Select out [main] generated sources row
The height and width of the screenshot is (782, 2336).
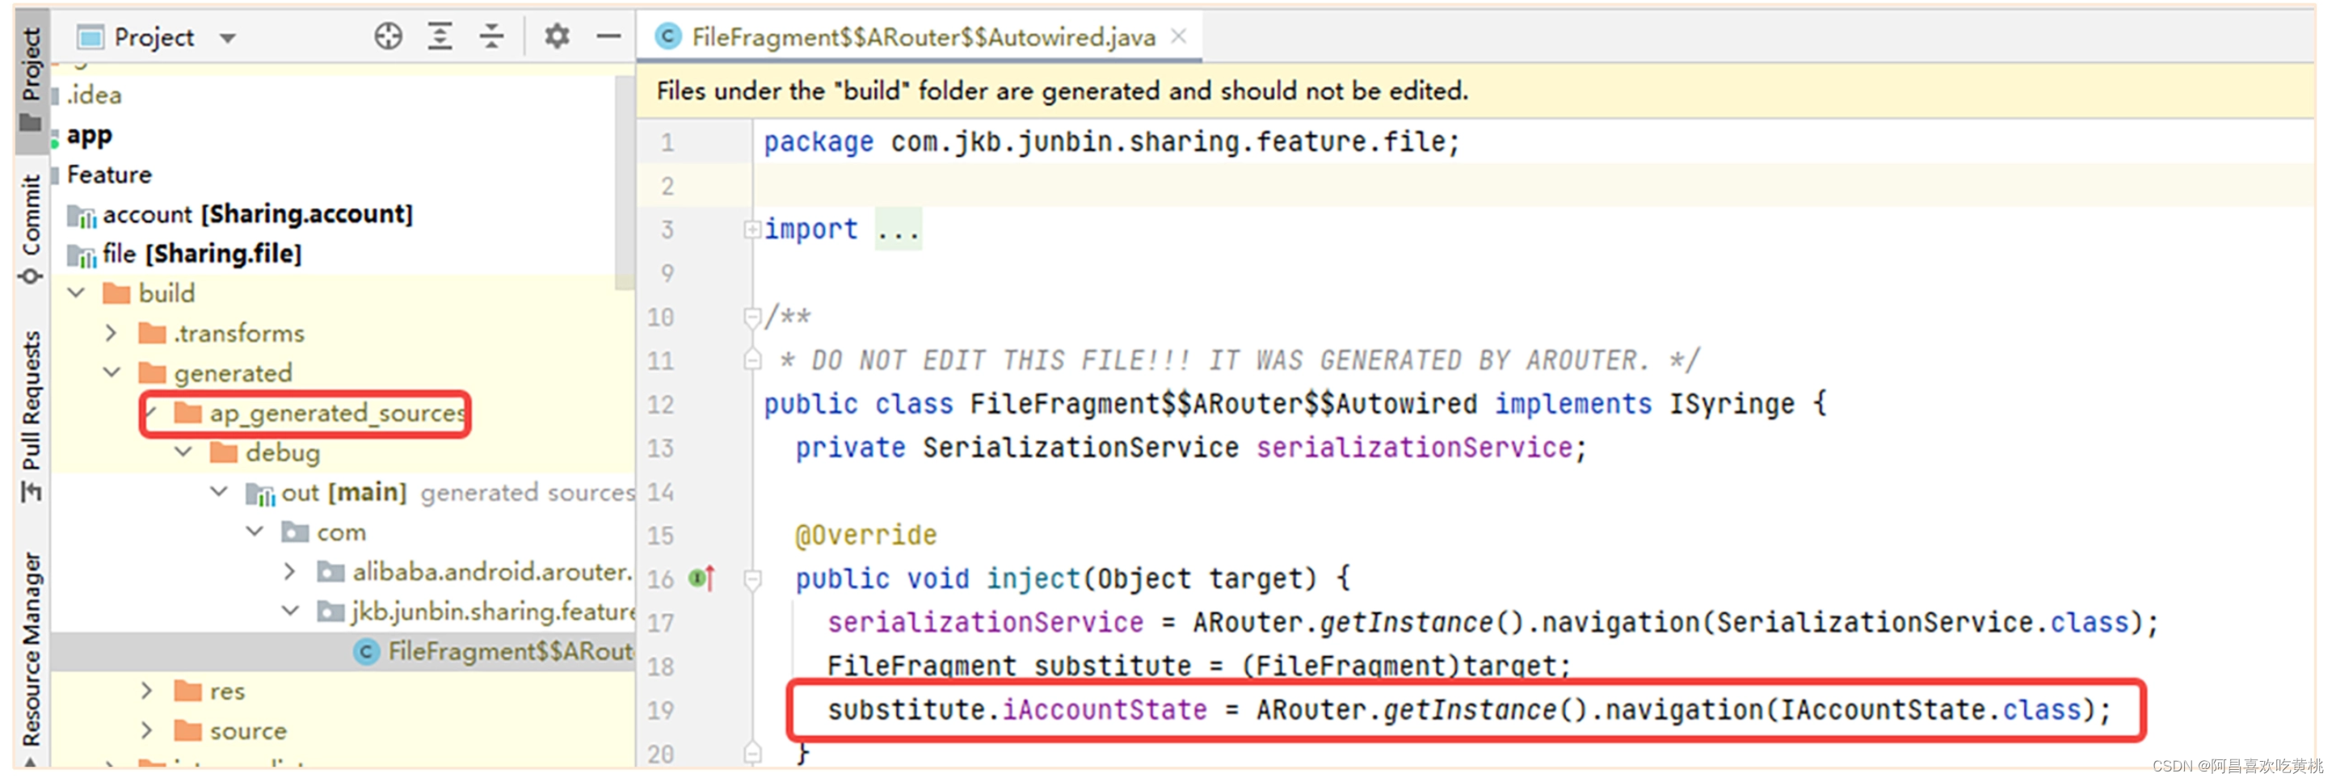(343, 491)
